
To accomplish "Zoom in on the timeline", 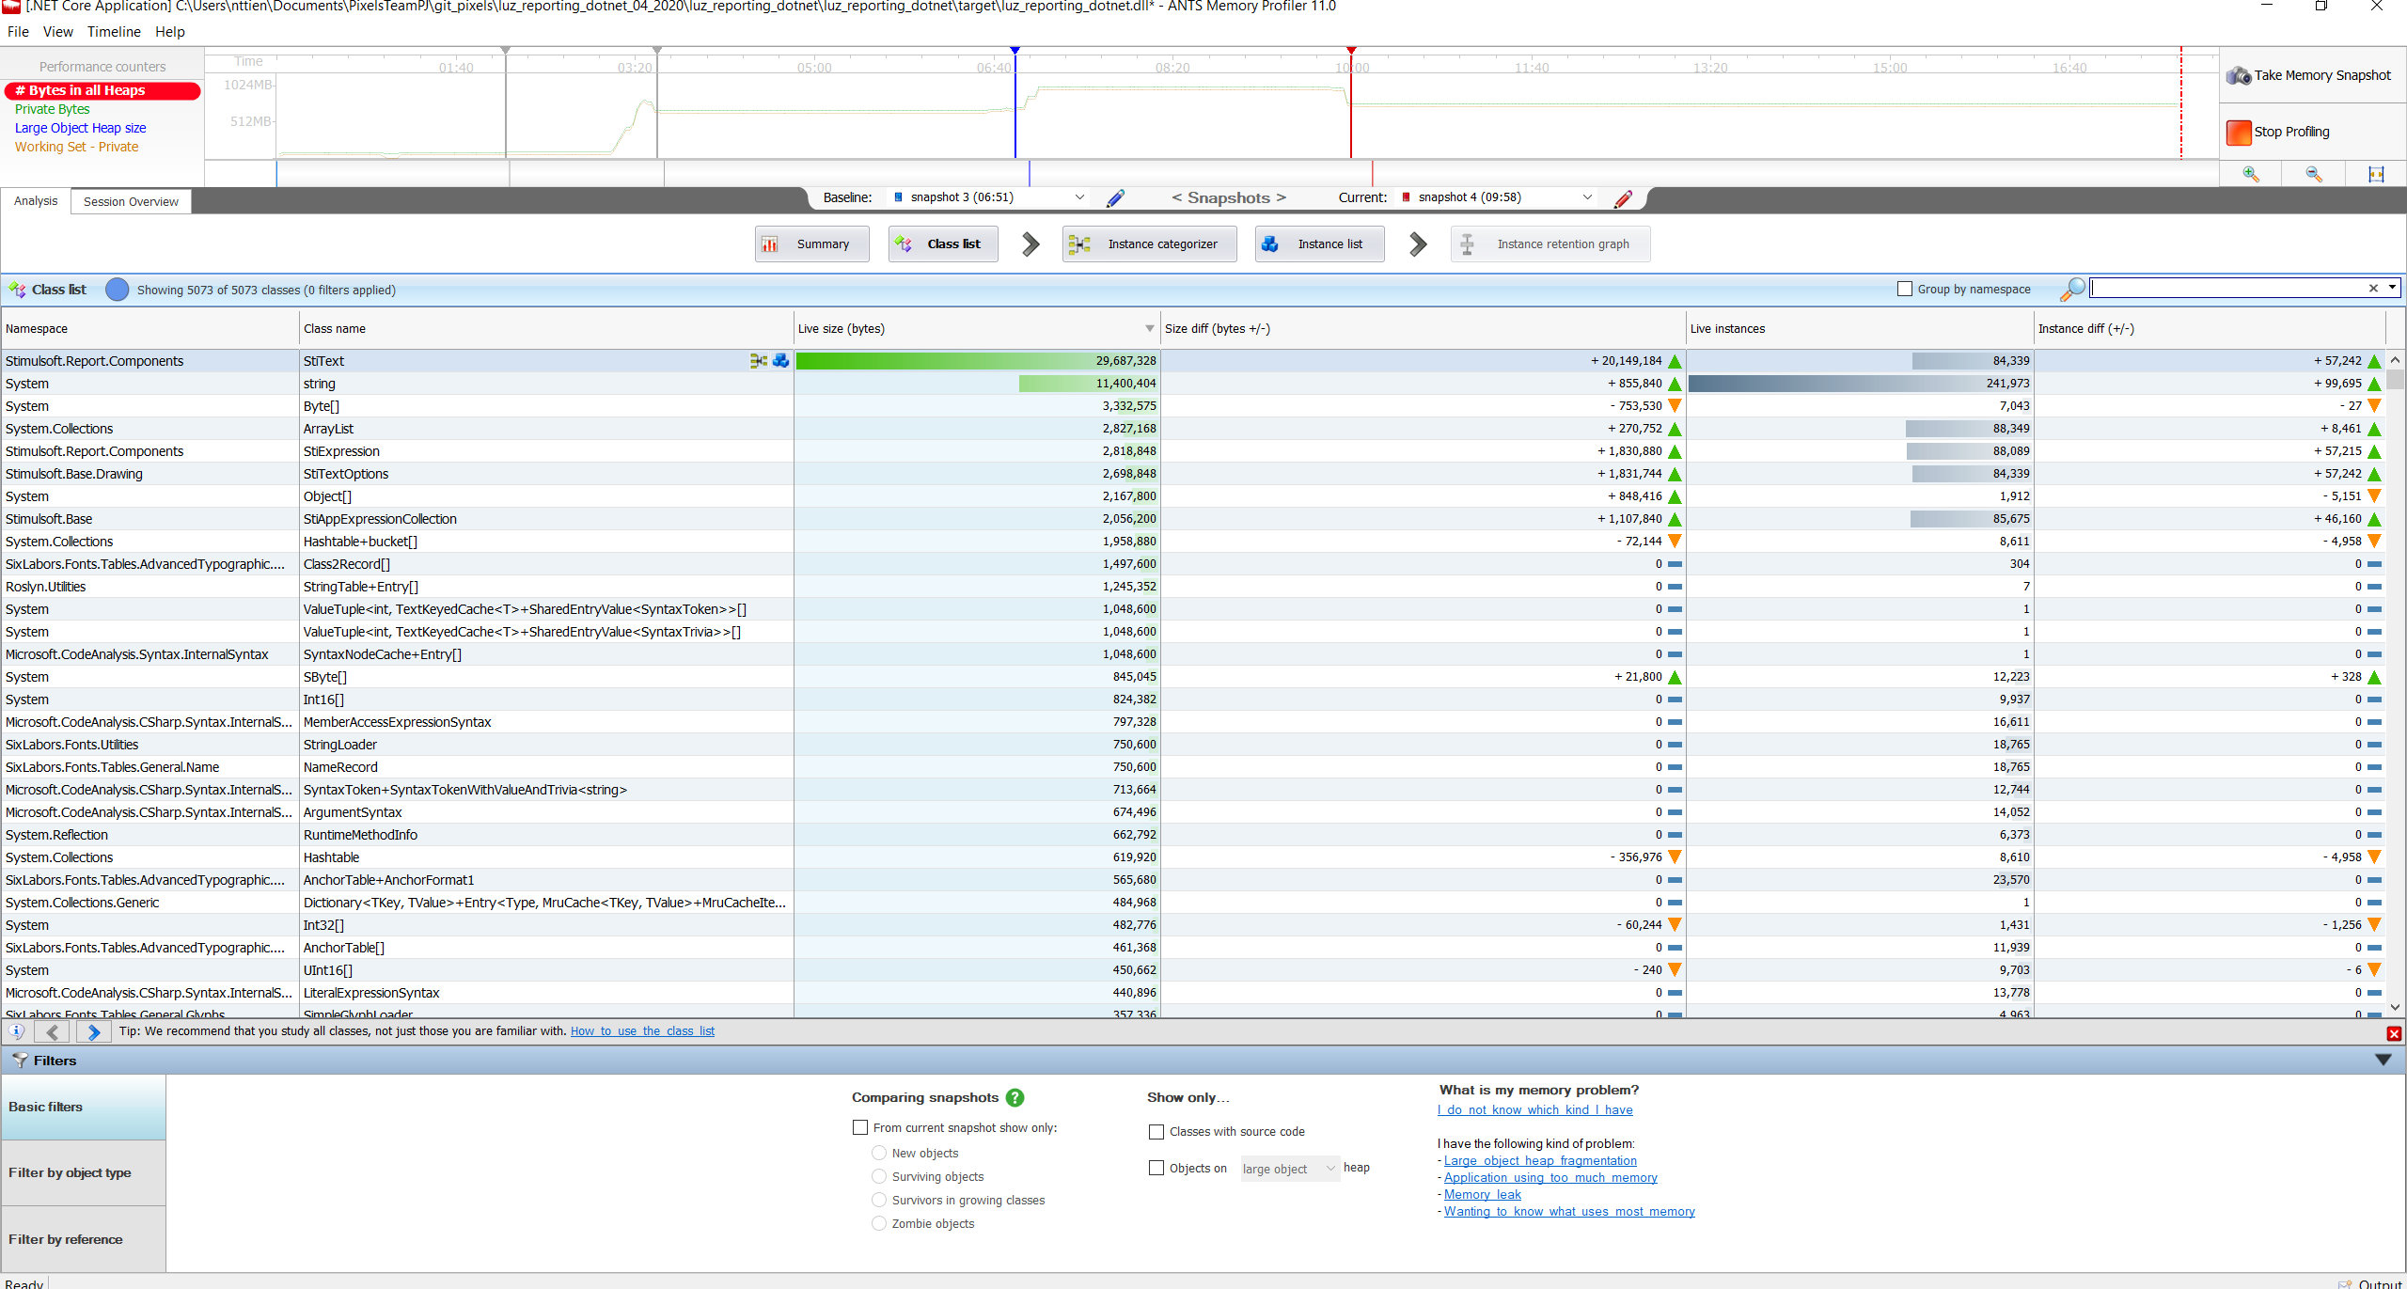I will (x=2251, y=174).
